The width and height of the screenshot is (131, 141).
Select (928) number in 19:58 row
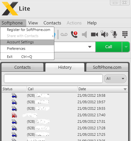point(38,95)
